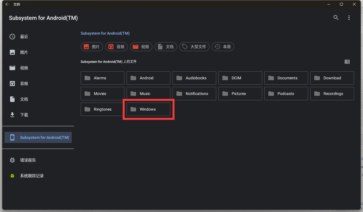This screenshot has width=363, height=212.
Task: Open 下载 (Downloads) in sidebar
Action: (38, 115)
